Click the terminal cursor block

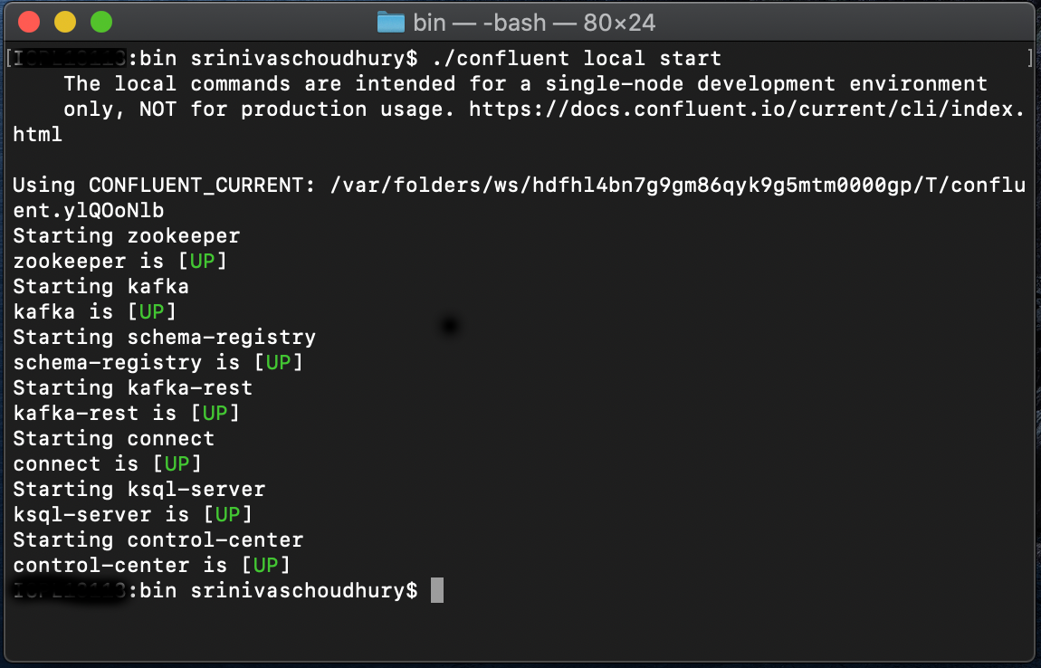[x=437, y=589]
